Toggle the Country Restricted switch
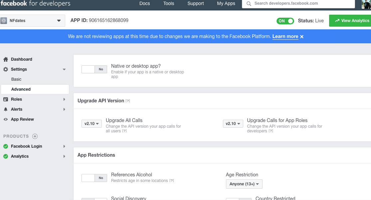Viewport: 371px width, 200px height. click(239, 199)
